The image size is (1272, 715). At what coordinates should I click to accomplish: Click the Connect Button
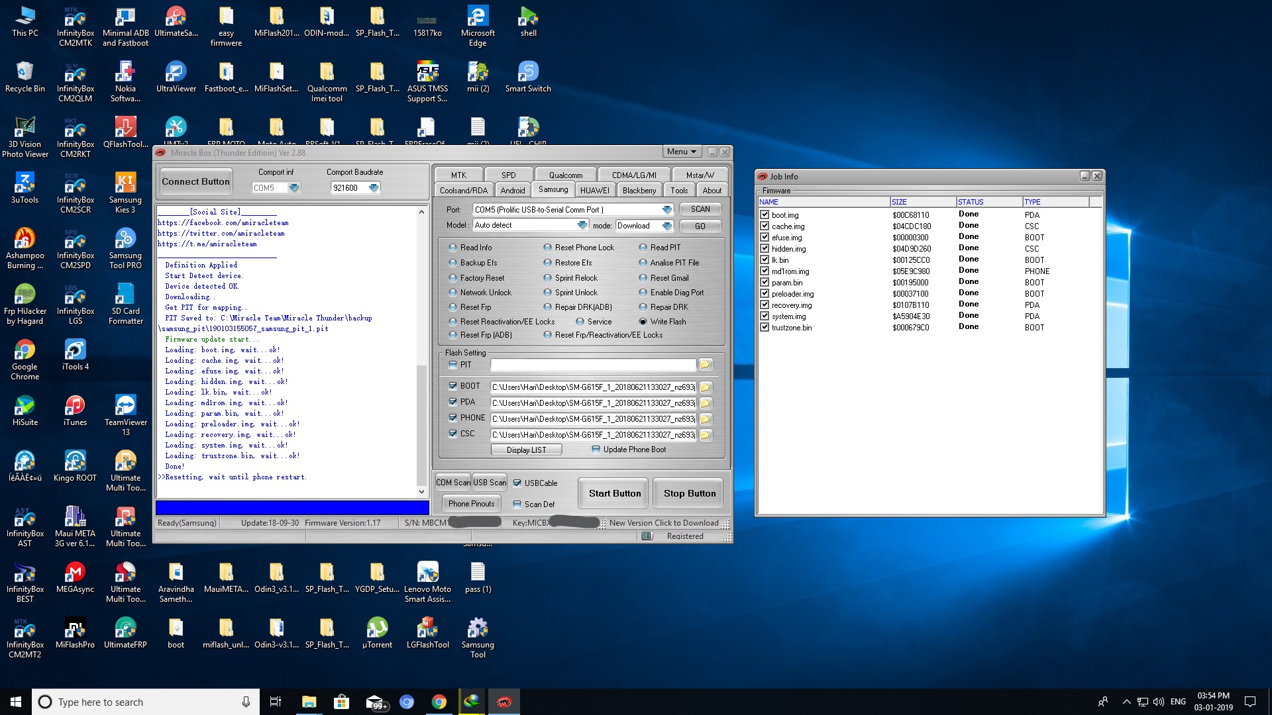tap(195, 181)
